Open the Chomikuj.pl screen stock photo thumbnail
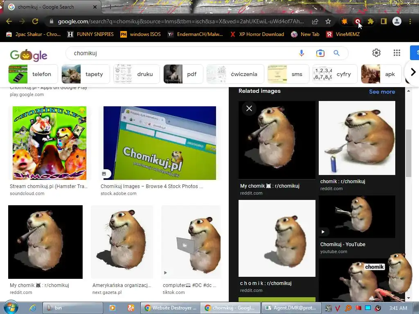Viewport: 419px width, 314px height. [x=160, y=143]
